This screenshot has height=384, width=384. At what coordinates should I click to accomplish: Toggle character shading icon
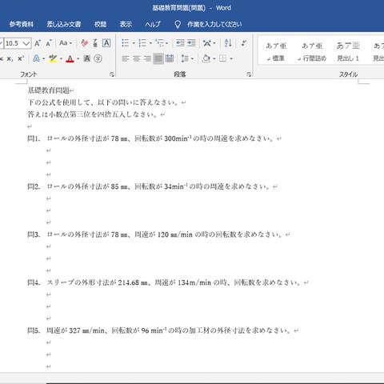tap(87, 58)
